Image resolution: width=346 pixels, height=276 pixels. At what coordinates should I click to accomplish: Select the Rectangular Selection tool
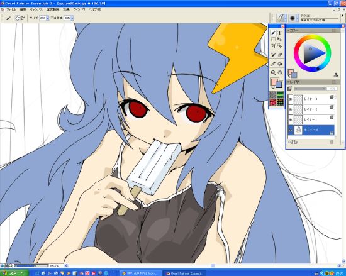click(x=274, y=40)
